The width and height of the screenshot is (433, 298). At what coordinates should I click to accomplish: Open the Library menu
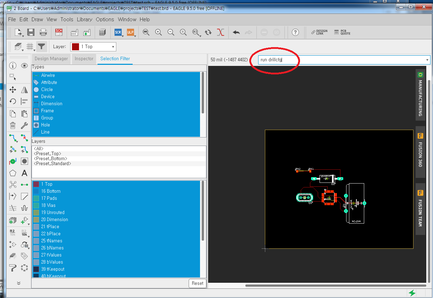[x=84, y=19]
